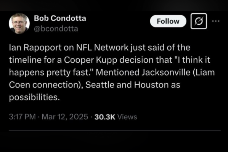Click the Coen connection text
The height and width of the screenshot is (152, 228).
[44, 85]
